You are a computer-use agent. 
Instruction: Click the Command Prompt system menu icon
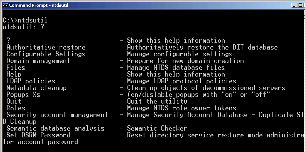point(5,5)
